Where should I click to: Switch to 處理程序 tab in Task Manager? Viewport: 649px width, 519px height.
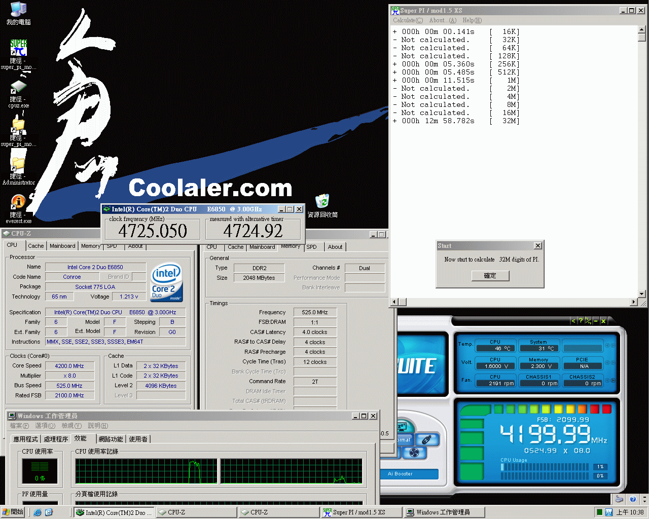(x=56, y=439)
